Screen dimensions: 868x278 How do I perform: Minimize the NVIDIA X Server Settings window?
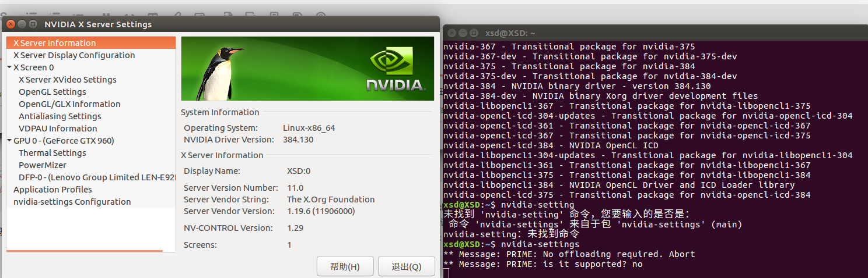(x=22, y=24)
